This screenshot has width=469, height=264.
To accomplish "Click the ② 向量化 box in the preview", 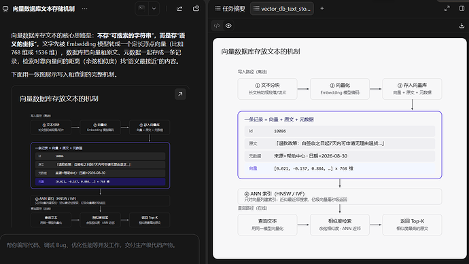I will click(x=340, y=89).
